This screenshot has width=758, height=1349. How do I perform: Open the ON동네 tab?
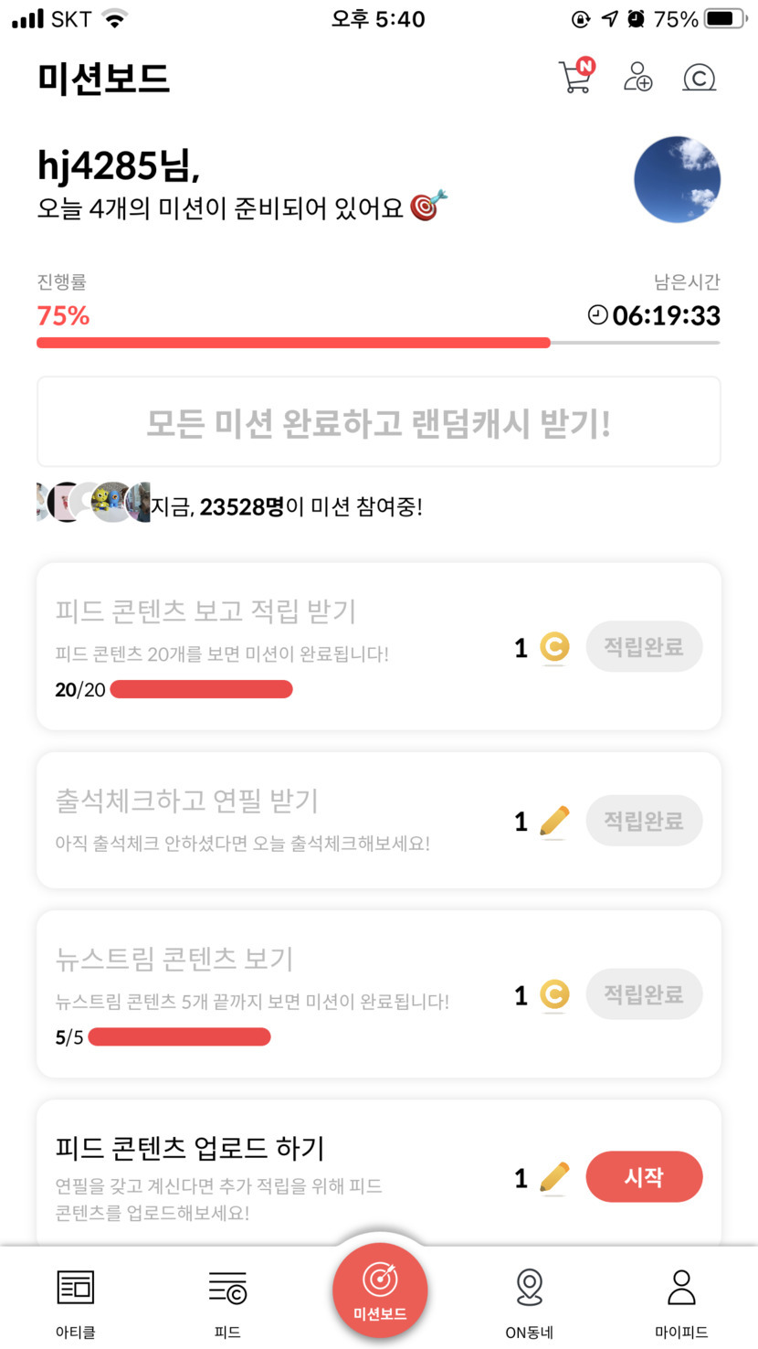pos(530,1301)
